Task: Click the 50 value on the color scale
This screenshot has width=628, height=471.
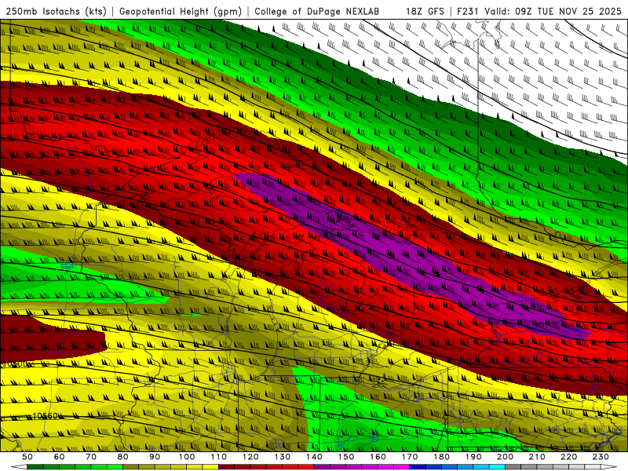Action: pyautogui.click(x=27, y=457)
